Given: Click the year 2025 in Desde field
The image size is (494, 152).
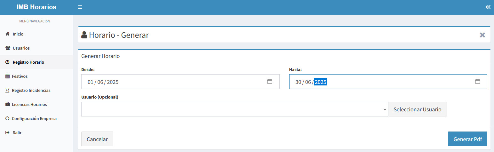Looking at the screenshot, I should click(113, 82).
